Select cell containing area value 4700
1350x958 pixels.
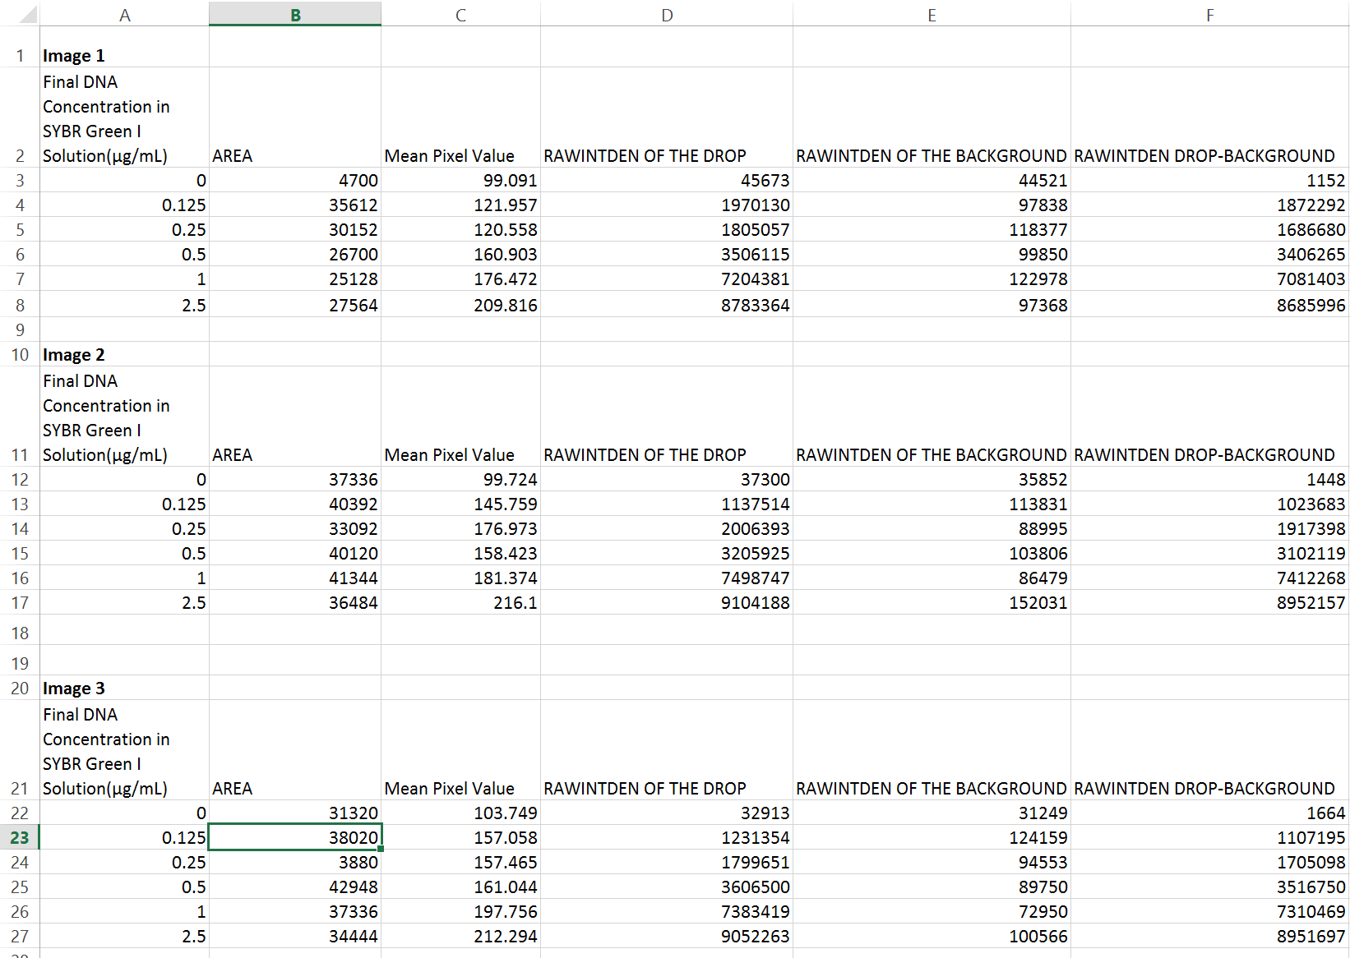pyautogui.click(x=295, y=181)
